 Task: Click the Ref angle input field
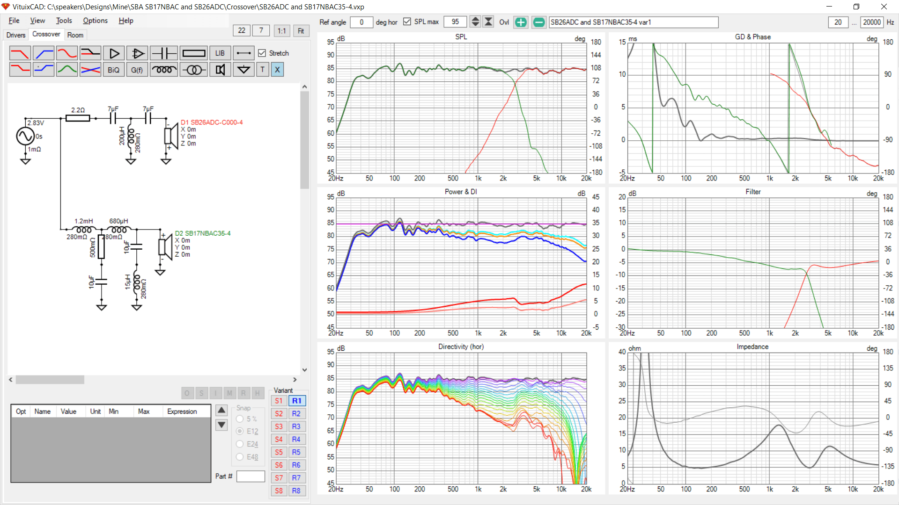[x=361, y=22]
